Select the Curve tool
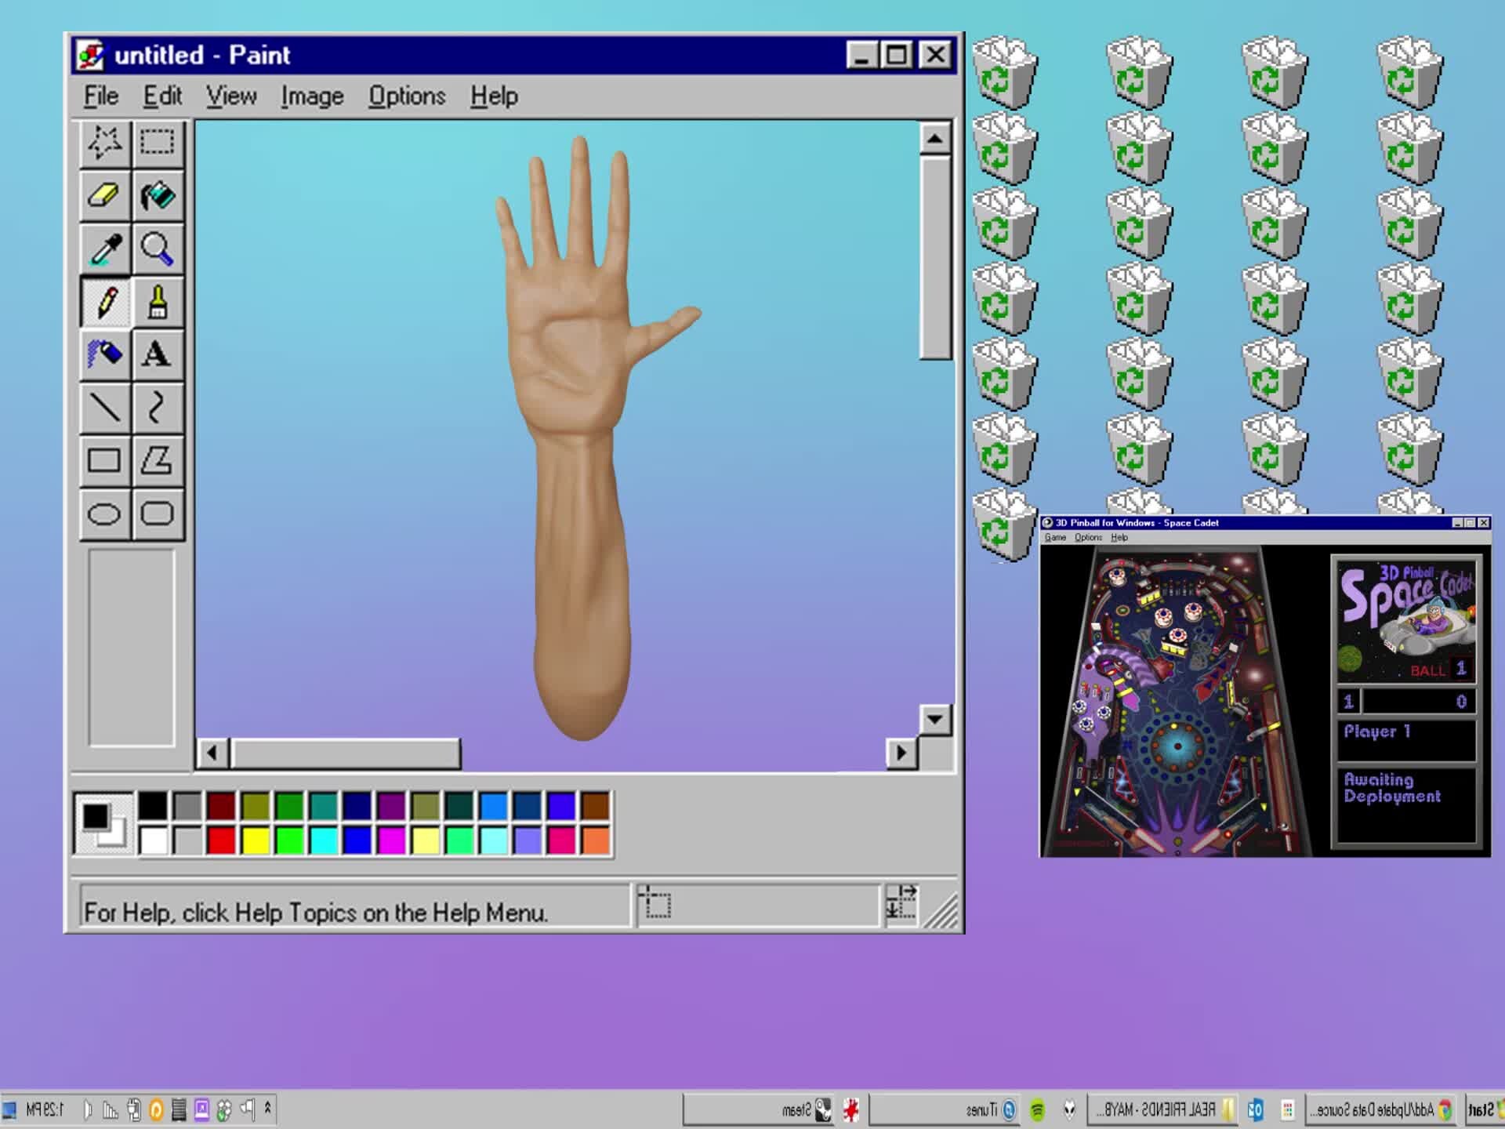 [157, 407]
